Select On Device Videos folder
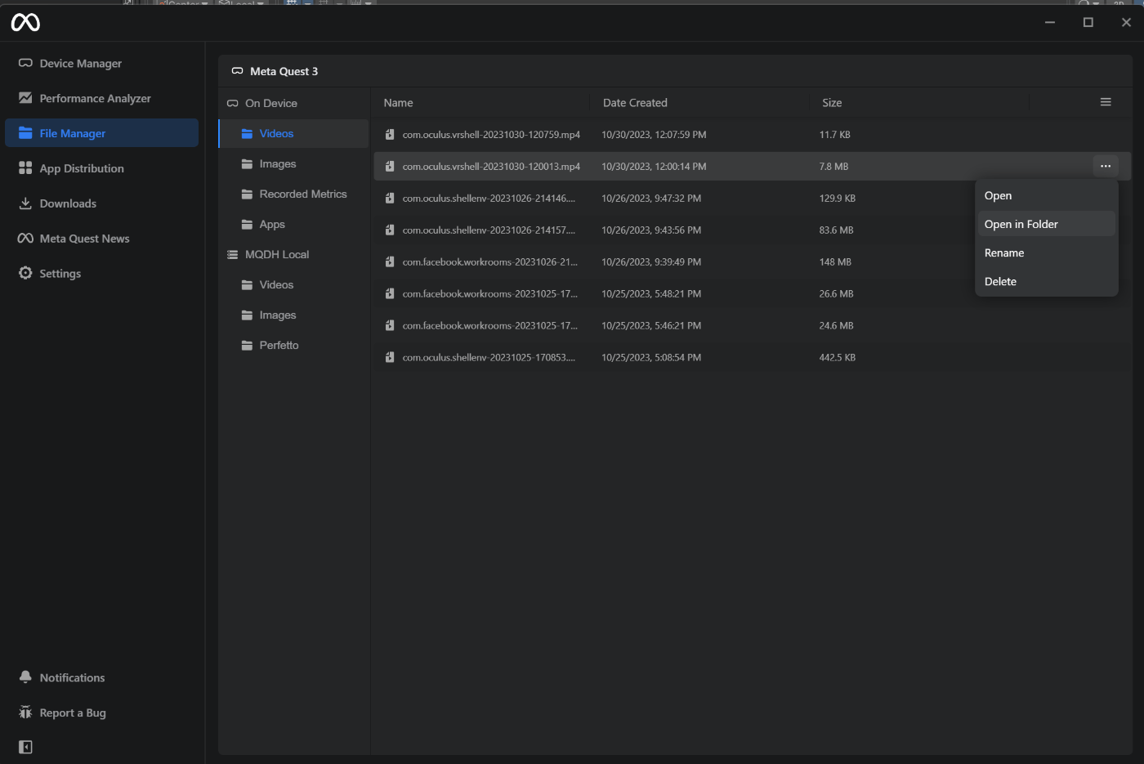 (294, 133)
